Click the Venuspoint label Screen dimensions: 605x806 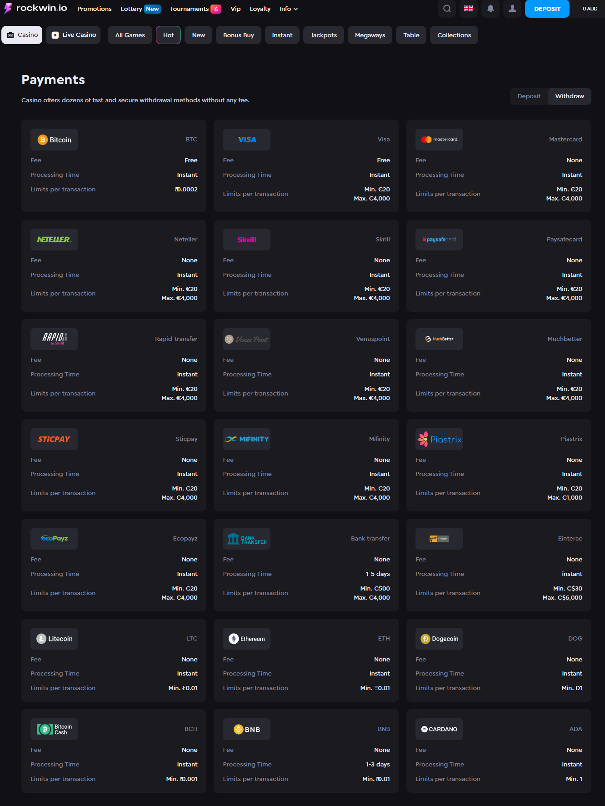(373, 339)
